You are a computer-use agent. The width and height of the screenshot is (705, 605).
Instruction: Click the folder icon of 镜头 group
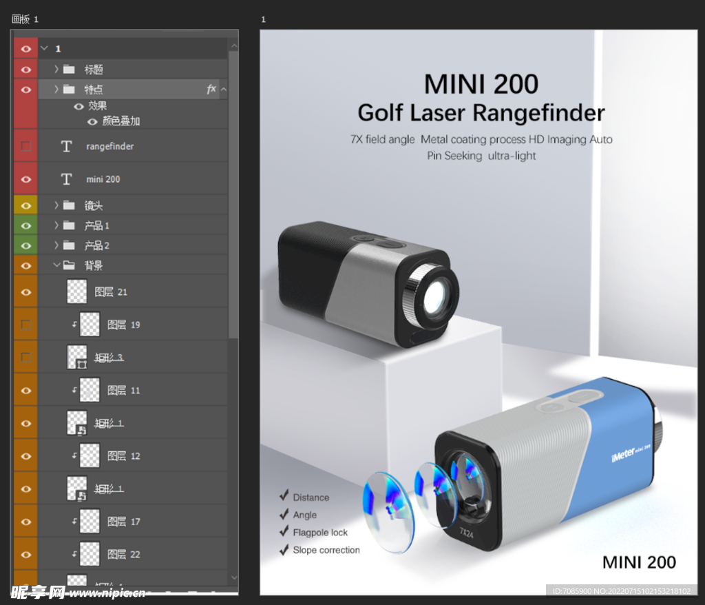click(x=68, y=205)
